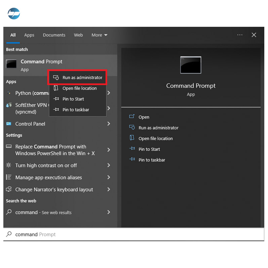The image size is (268, 268).
Task: Switch to the Apps search tab
Action: point(29,35)
